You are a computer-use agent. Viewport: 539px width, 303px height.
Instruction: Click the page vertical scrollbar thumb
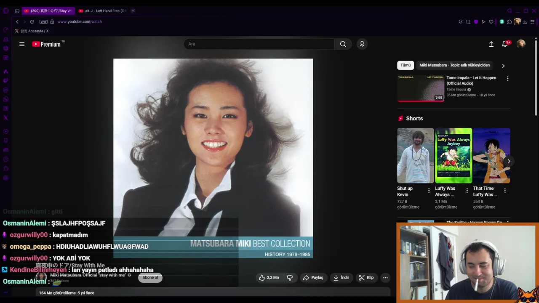point(536,77)
